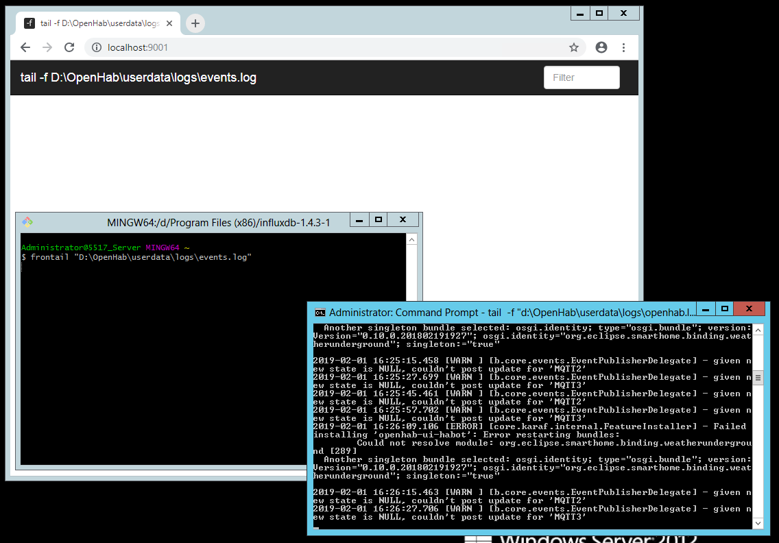Image resolution: width=779 pixels, height=543 pixels.
Task: Click into the Filter text box
Action: tap(582, 77)
